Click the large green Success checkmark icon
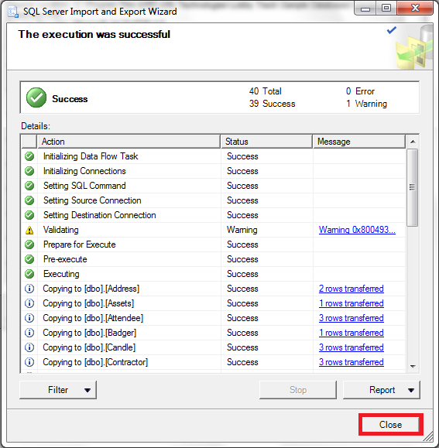 coord(36,97)
